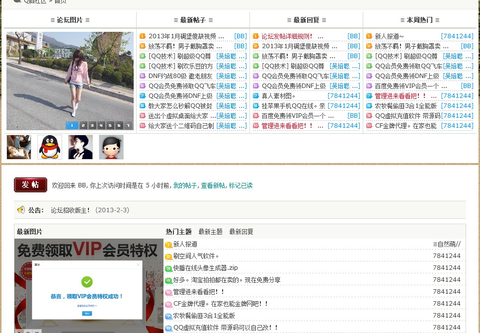Click the rank 10 icon in 本周热门 column

click(369, 126)
